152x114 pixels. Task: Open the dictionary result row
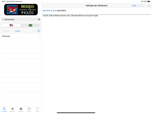click(x=21, y=36)
